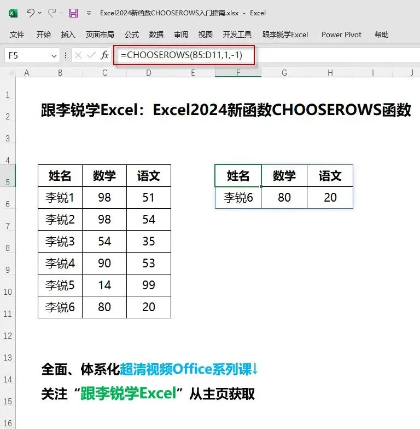Screen dimensions: 420x429
Task: Click the title cell with CHOOSEROWS函数 heading
Action: click(226, 110)
